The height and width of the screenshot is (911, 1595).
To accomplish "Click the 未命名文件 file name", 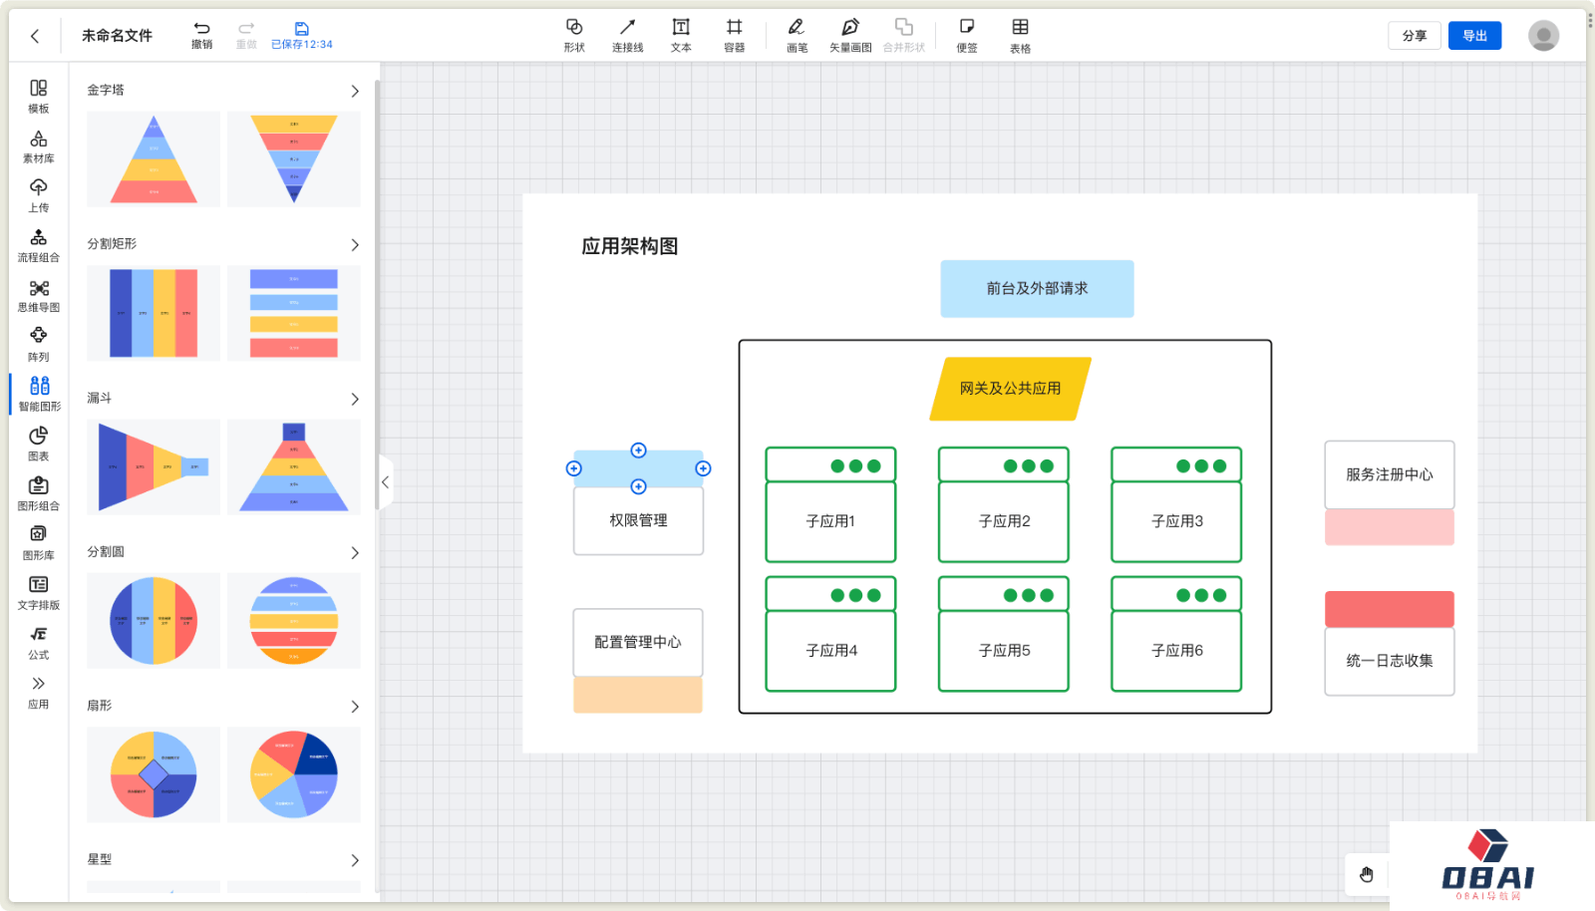I will [x=117, y=36].
